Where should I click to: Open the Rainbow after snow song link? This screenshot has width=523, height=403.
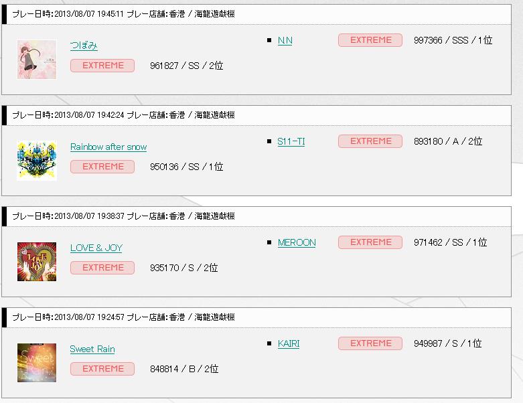pyautogui.click(x=108, y=147)
